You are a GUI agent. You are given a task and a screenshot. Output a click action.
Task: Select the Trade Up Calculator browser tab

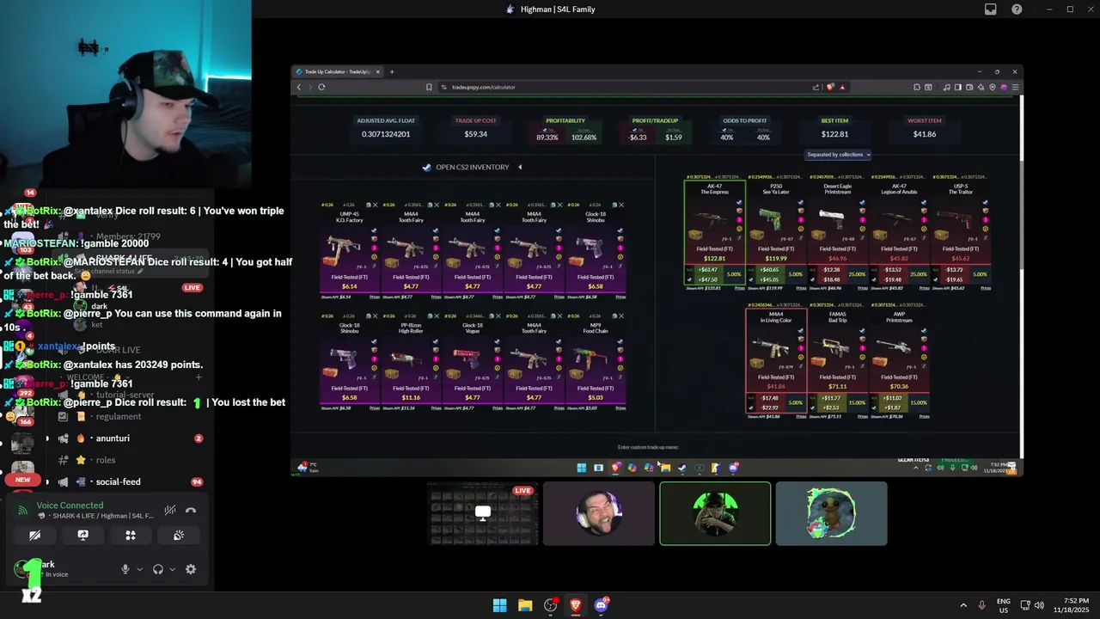[337, 71]
